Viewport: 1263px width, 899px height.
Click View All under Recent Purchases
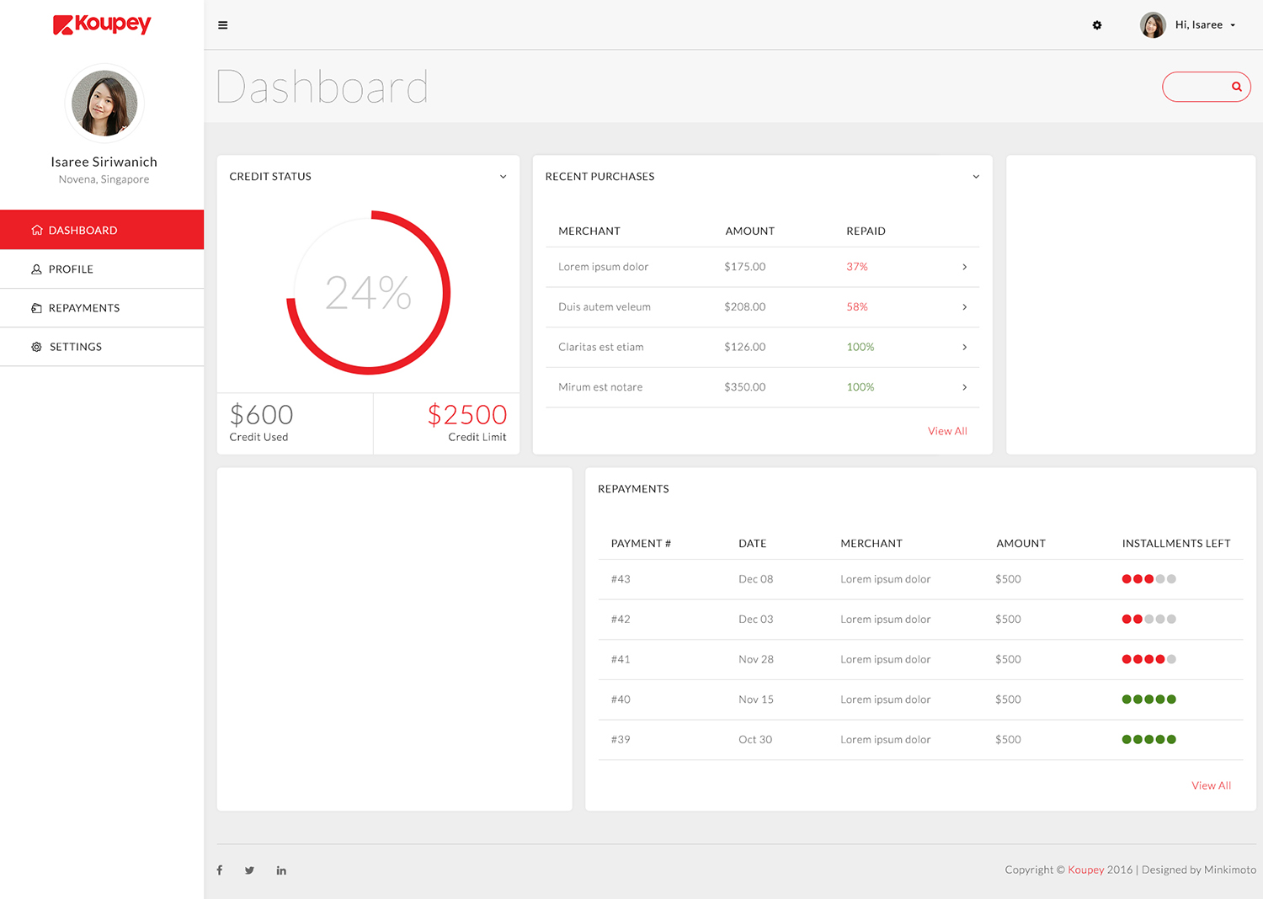947,431
